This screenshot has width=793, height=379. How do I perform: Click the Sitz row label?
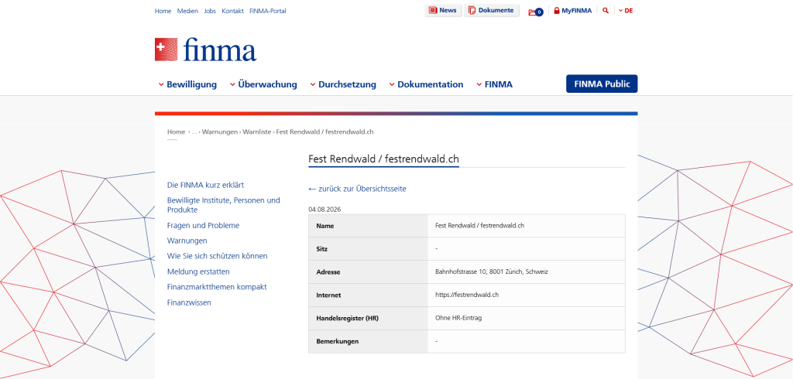321,249
